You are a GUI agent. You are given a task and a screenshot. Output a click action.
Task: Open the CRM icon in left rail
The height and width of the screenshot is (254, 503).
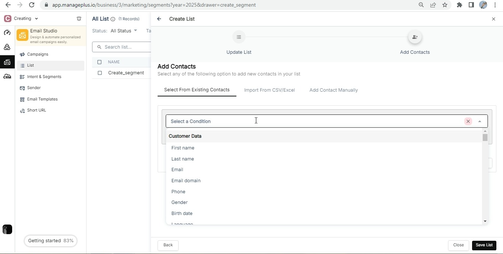click(x=7, y=77)
